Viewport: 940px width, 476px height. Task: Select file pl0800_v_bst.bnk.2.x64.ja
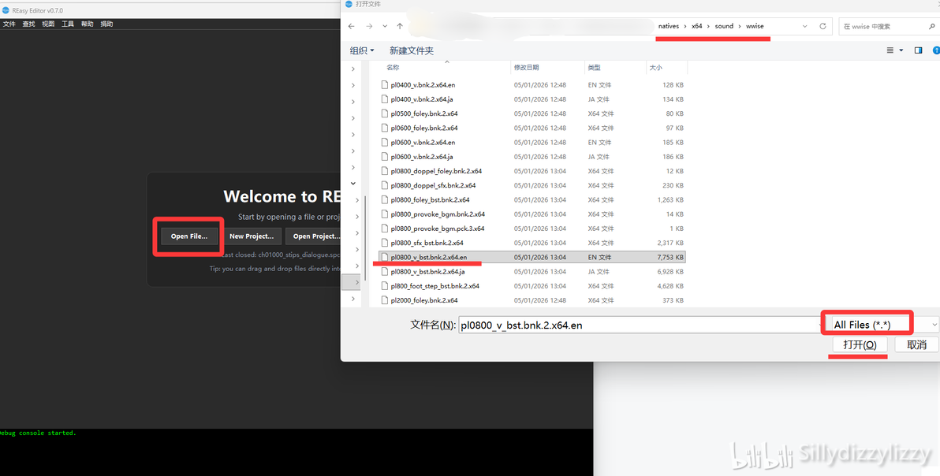pos(427,271)
